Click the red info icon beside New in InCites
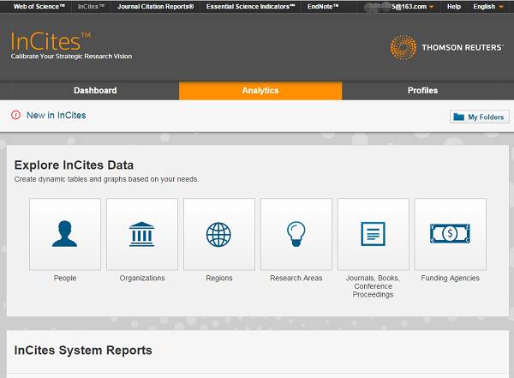 (15, 115)
